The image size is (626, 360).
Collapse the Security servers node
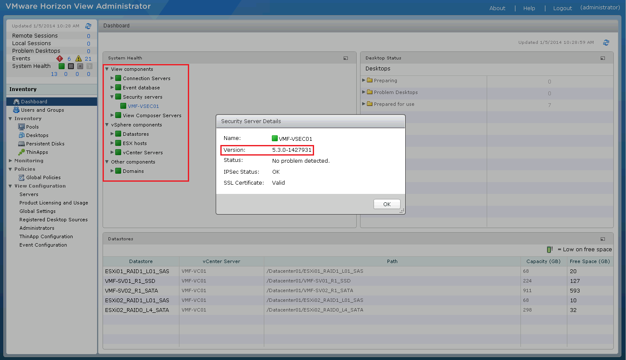click(x=112, y=97)
